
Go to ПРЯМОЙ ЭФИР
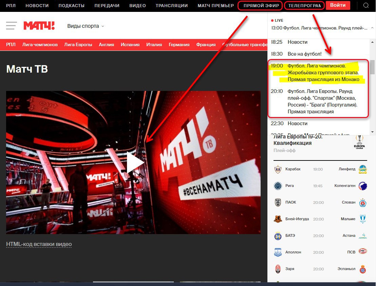tap(261, 5)
